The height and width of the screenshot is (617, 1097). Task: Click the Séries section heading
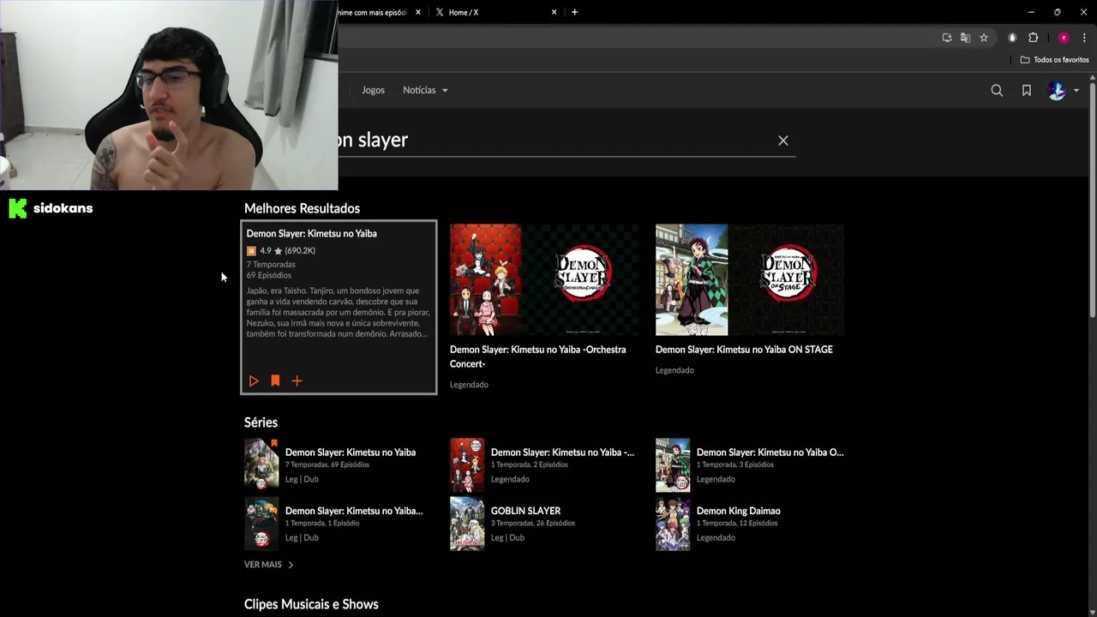pos(261,422)
